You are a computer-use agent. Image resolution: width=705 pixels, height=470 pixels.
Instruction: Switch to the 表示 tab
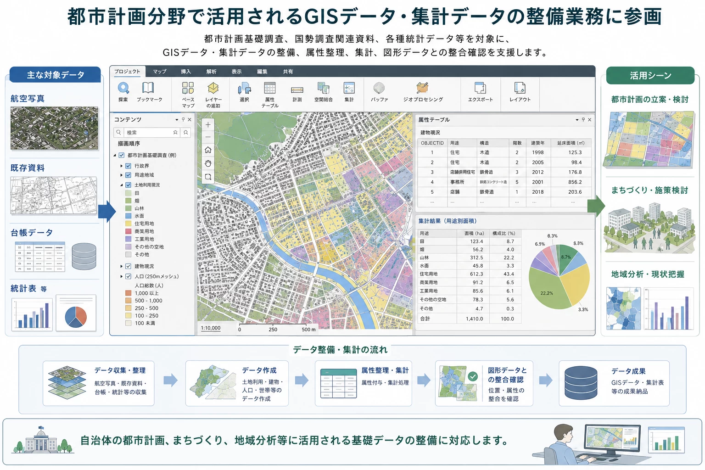(x=236, y=72)
